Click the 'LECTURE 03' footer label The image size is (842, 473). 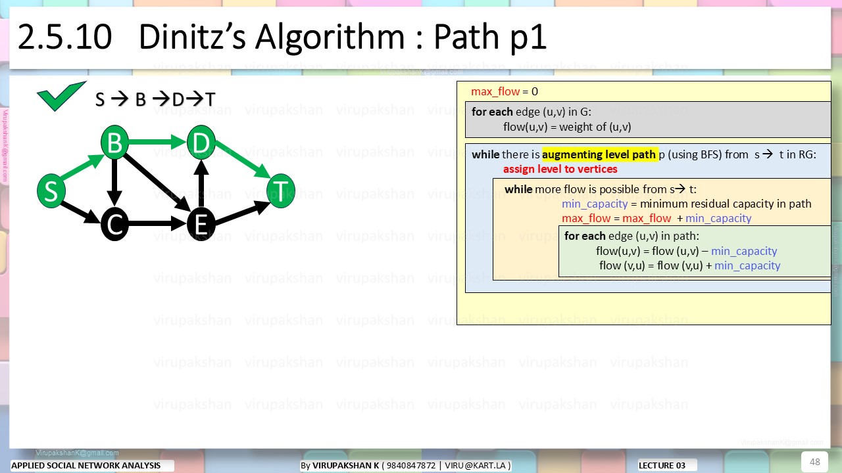click(662, 466)
